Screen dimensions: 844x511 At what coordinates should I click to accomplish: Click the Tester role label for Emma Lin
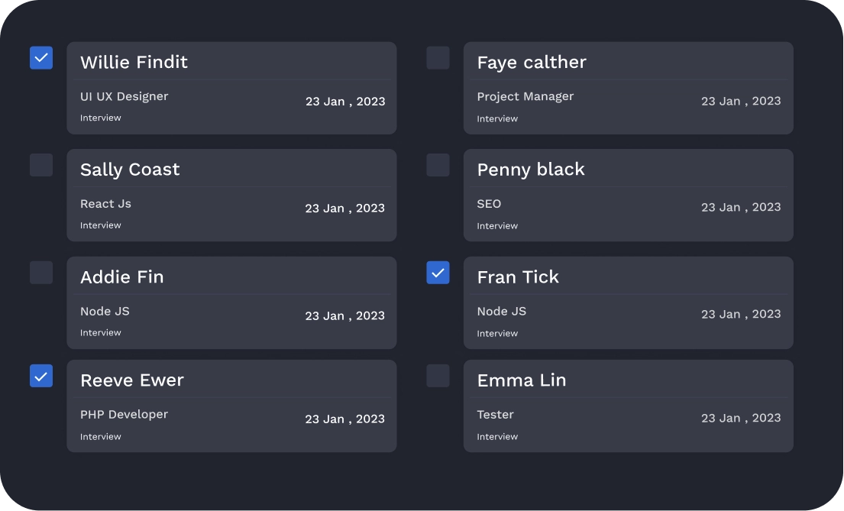pyautogui.click(x=495, y=414)
